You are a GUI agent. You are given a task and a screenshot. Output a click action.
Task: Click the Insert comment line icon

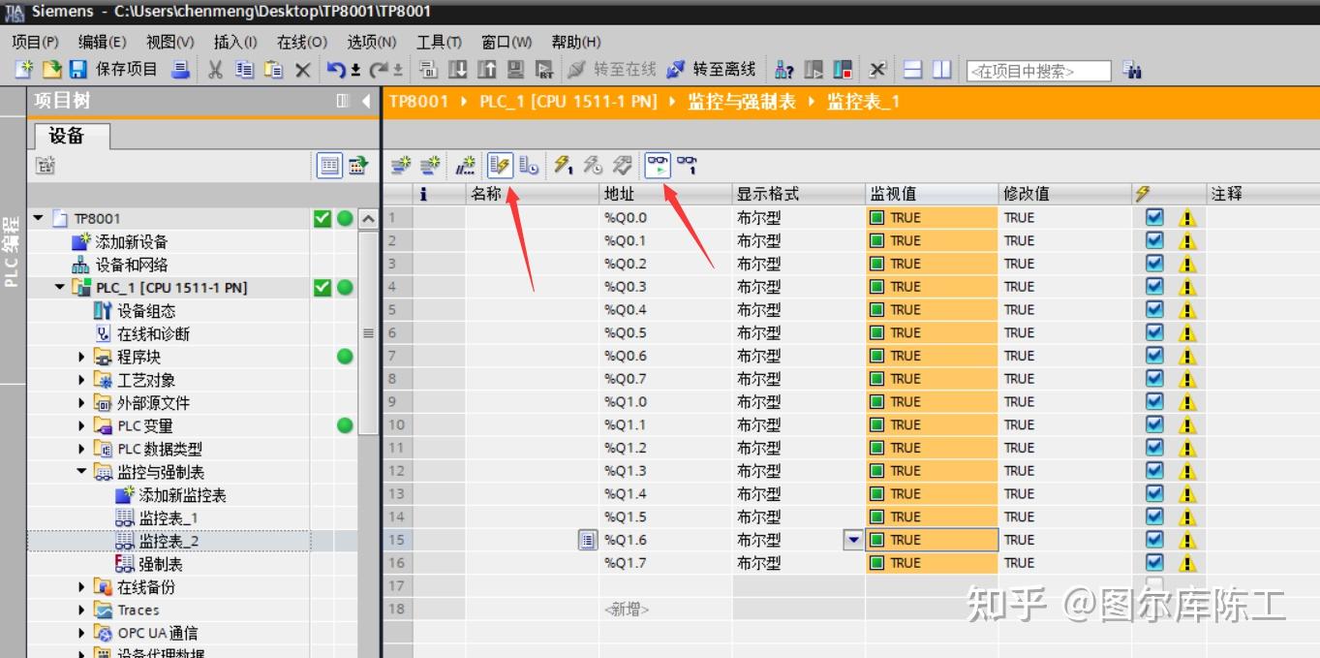click(x=466, y=165)
